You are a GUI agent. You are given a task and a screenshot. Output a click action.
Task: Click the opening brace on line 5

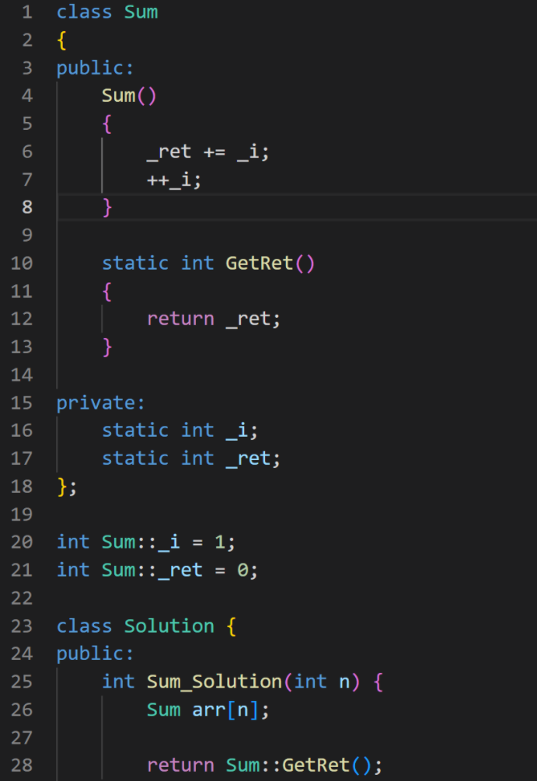click(107, 124)
